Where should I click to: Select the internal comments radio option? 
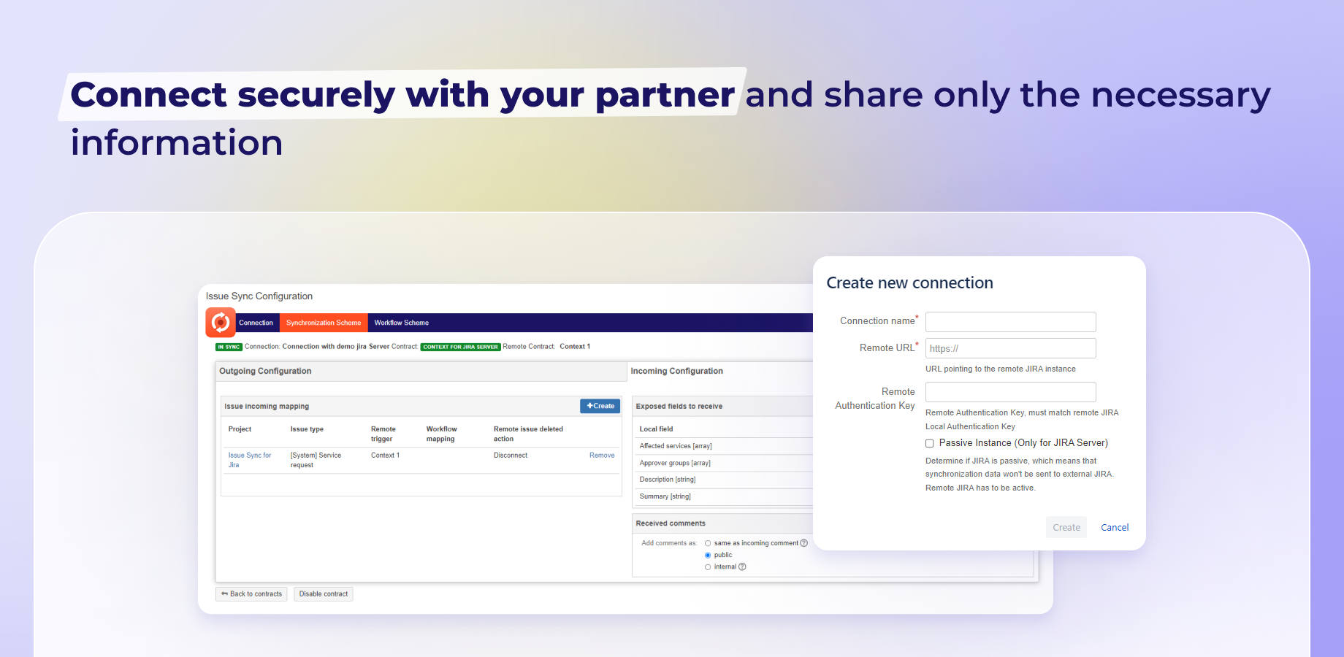point(708,567)
